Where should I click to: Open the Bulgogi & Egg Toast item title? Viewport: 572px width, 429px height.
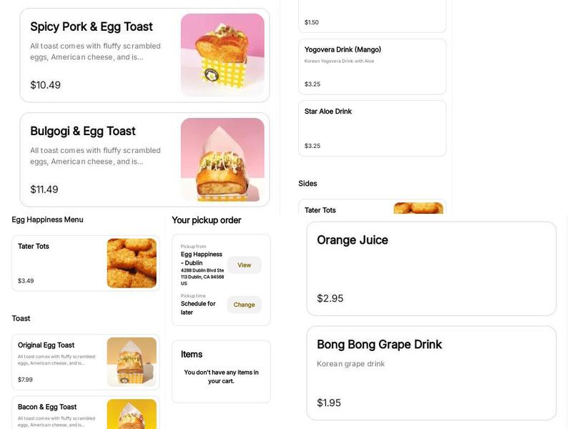[x=83, y=132]
